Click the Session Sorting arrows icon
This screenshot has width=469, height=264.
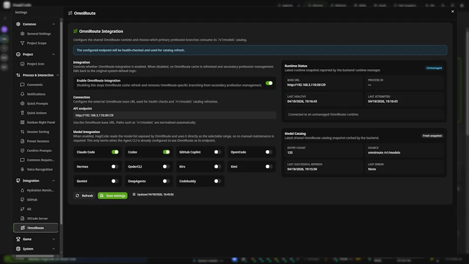[22, 131]
